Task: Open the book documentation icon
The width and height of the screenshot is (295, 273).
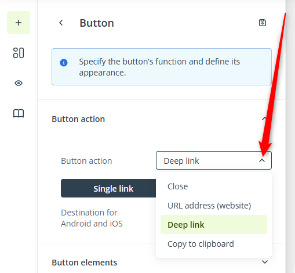Action: tap(19, 113)
